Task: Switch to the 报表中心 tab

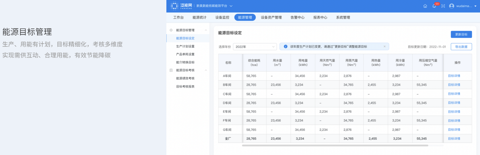Action: 320,18
